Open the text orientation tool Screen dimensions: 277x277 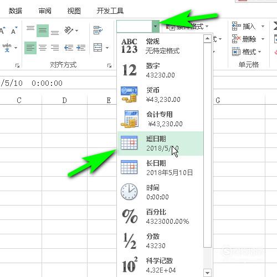coord(69,30)
